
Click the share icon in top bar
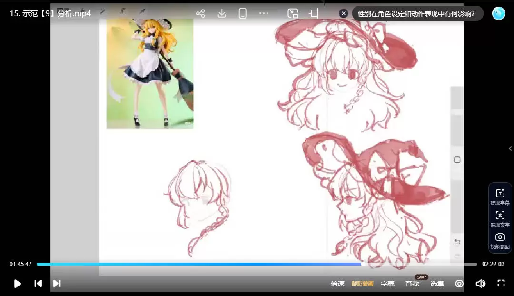(x=200, y=13)
